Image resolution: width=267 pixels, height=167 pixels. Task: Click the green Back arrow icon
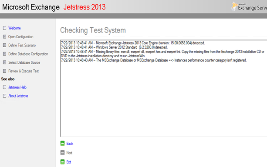pyautogui.click(x=62, y=144)
